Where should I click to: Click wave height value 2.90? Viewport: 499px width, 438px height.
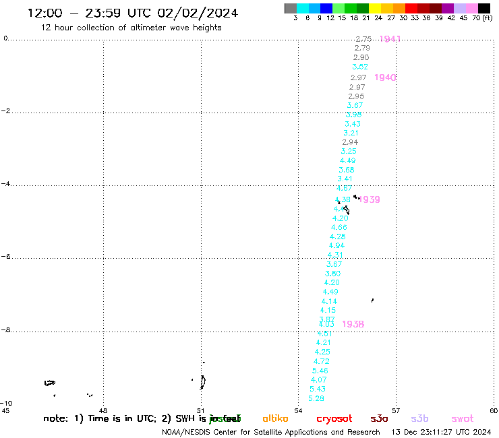[x=361, y=57]
